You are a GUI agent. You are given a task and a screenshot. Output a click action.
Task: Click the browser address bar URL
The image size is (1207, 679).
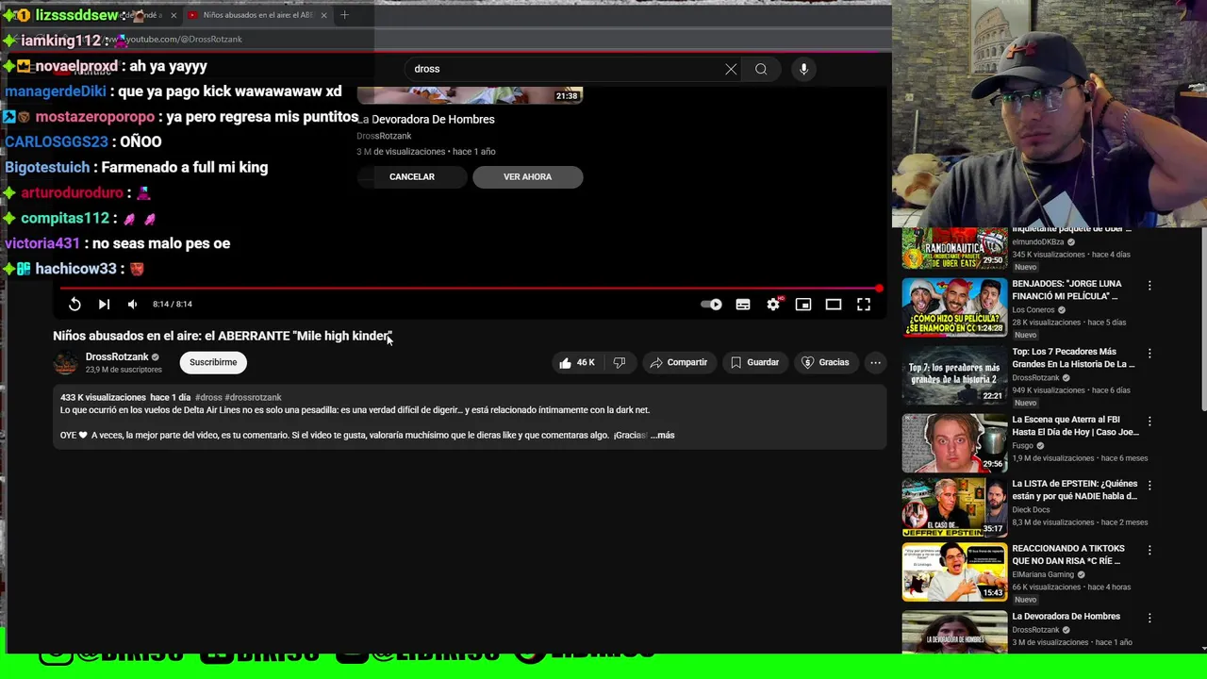(184, 40)
